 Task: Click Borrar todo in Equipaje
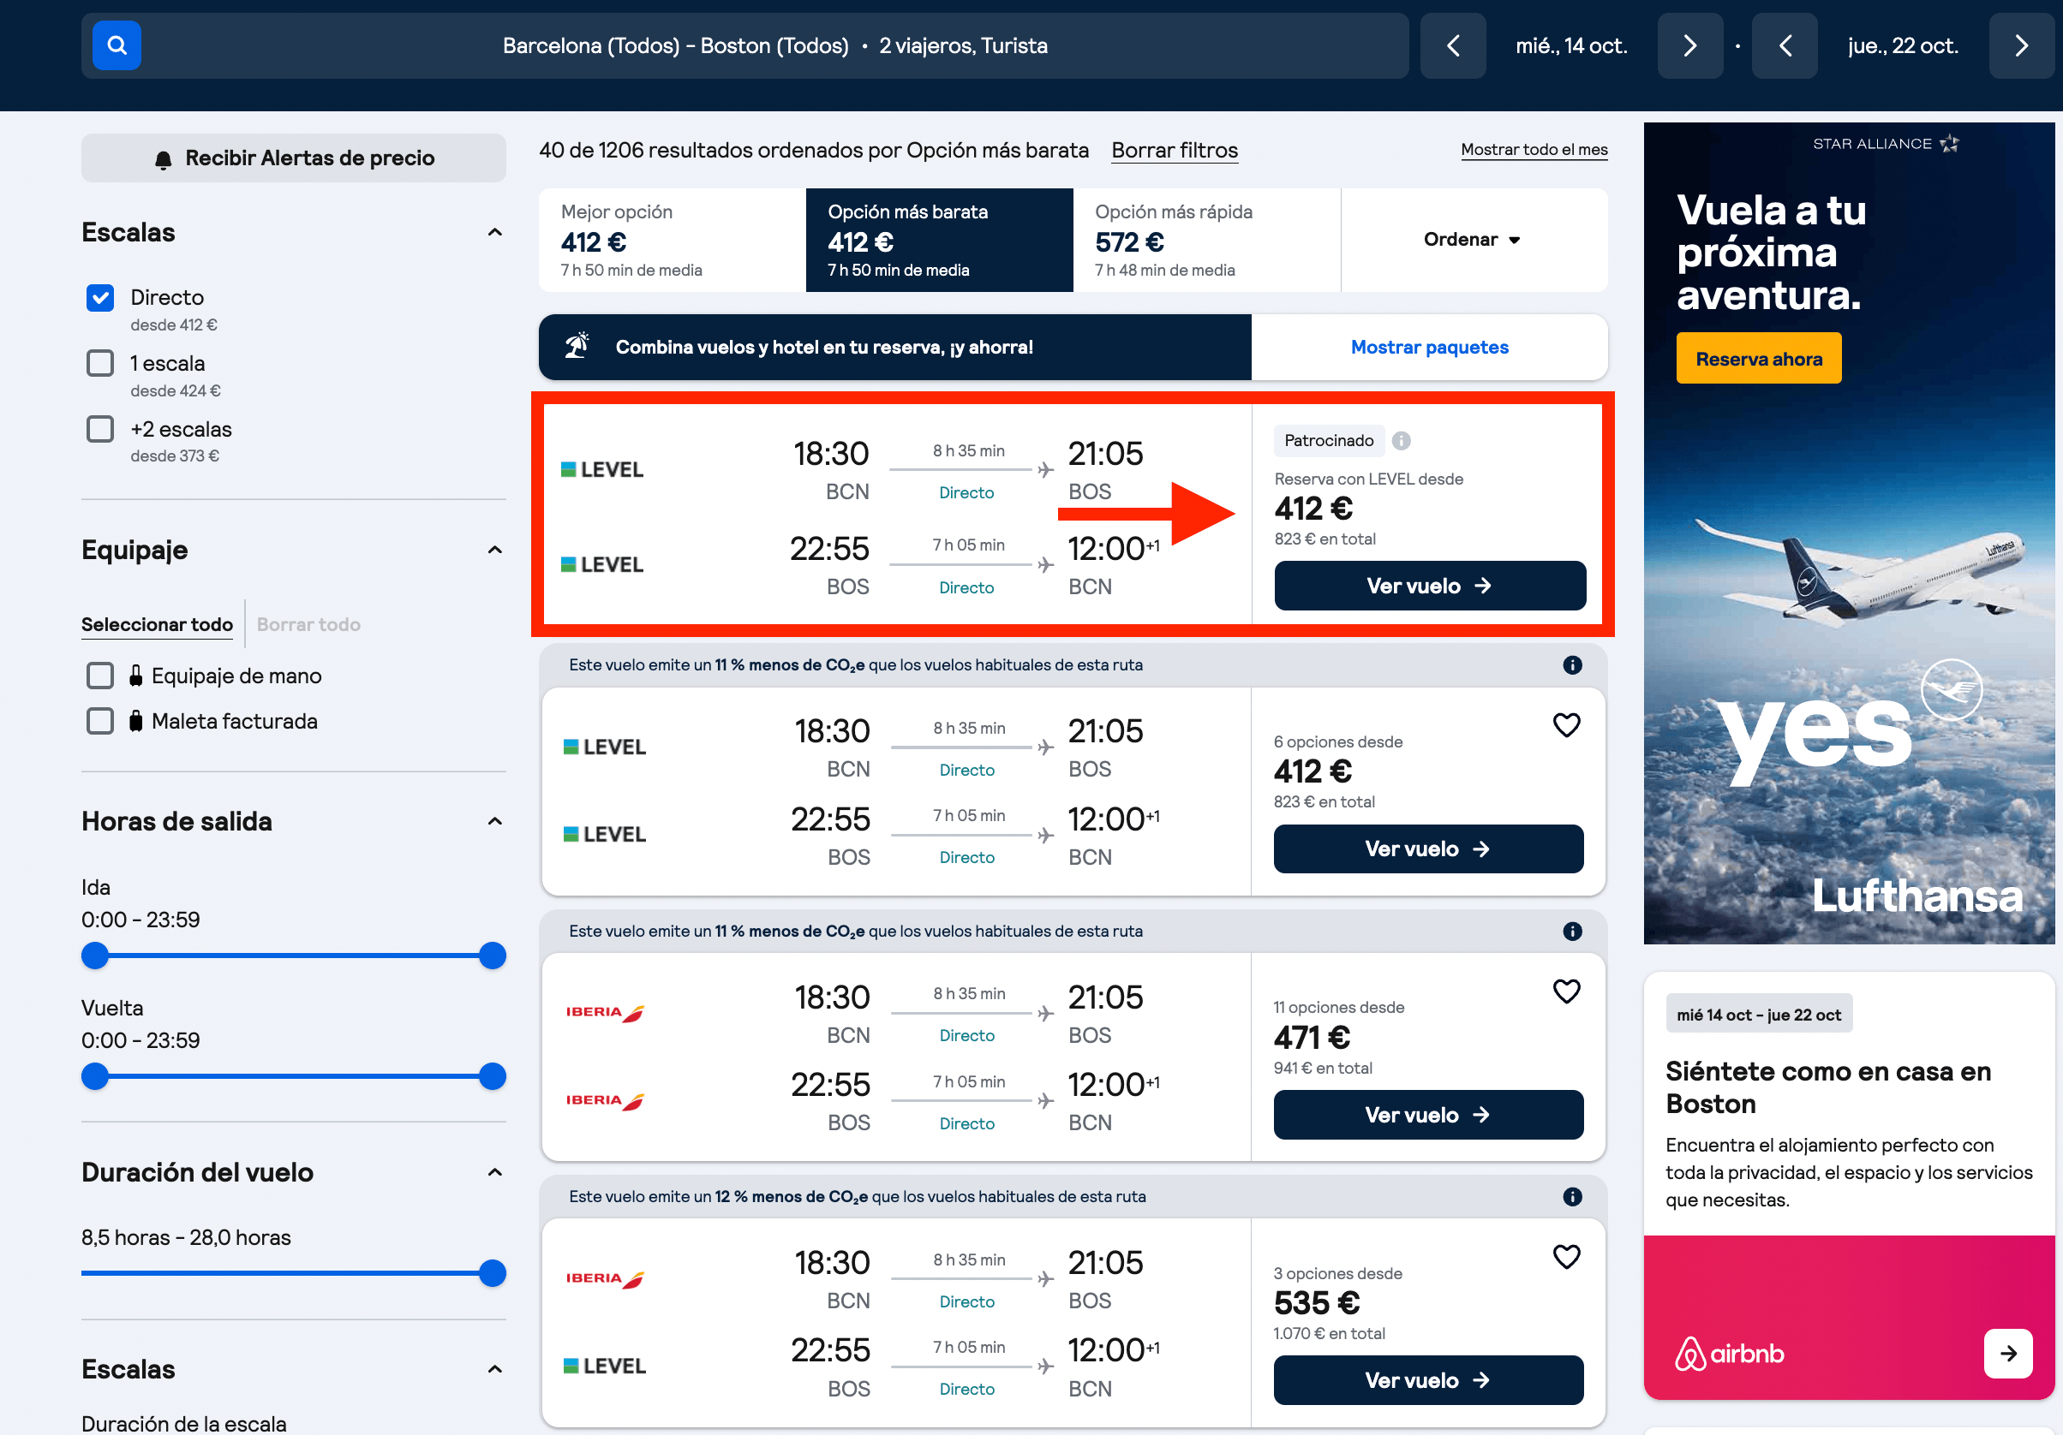click(x=308, y=625)
